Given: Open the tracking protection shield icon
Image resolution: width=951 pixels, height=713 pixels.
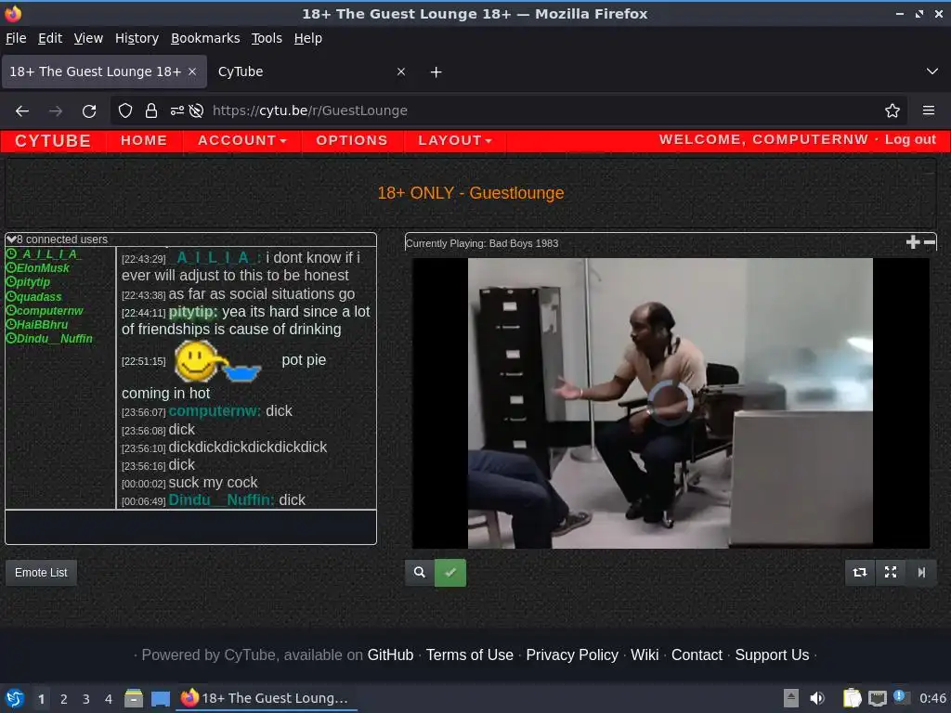Looking at the screenshot, I should (125, 110).
